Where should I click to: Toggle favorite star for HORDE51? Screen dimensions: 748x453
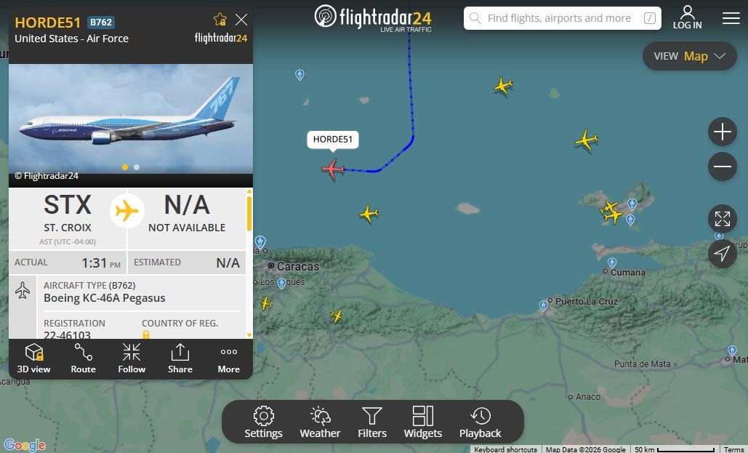[x=220, y=19]
